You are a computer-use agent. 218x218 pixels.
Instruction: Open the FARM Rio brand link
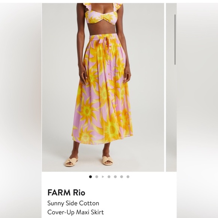coord(66,192)
